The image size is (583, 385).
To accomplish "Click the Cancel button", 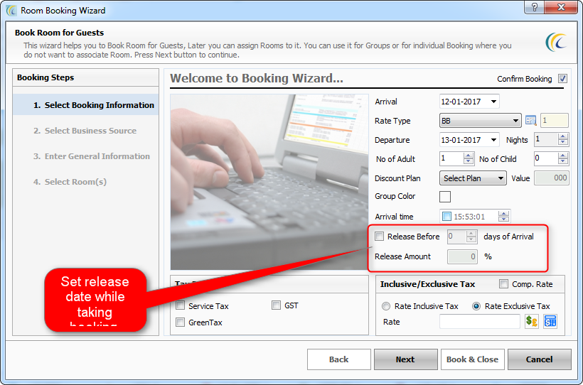I will [x=539, y=359].
